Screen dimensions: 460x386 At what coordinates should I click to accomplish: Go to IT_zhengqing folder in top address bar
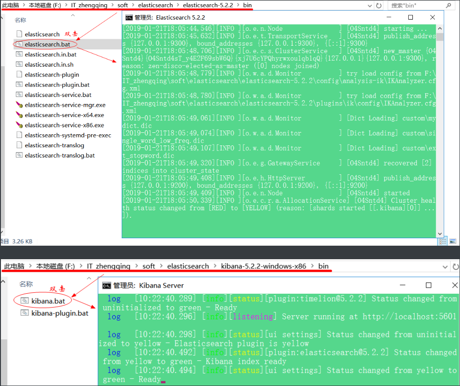pos(89,5)
